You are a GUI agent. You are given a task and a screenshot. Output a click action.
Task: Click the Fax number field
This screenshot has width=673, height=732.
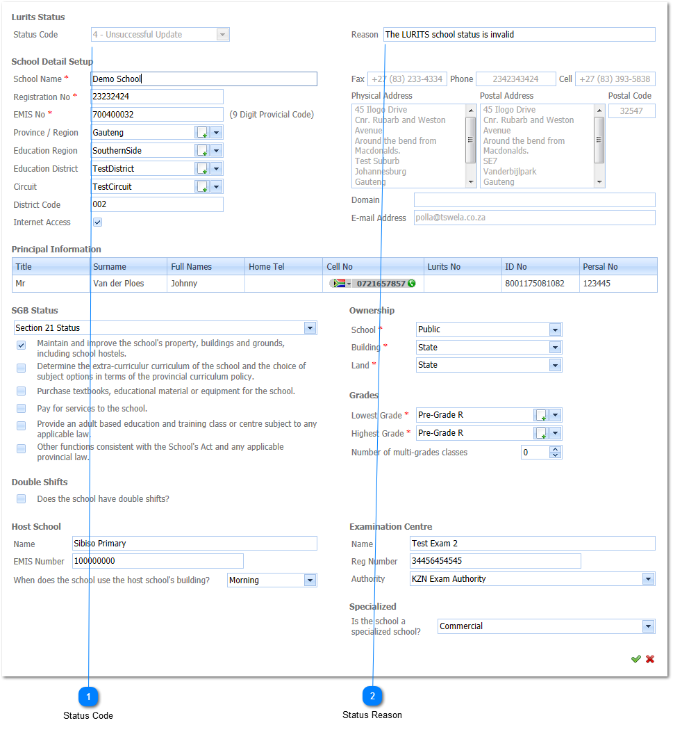click(407, 79)
